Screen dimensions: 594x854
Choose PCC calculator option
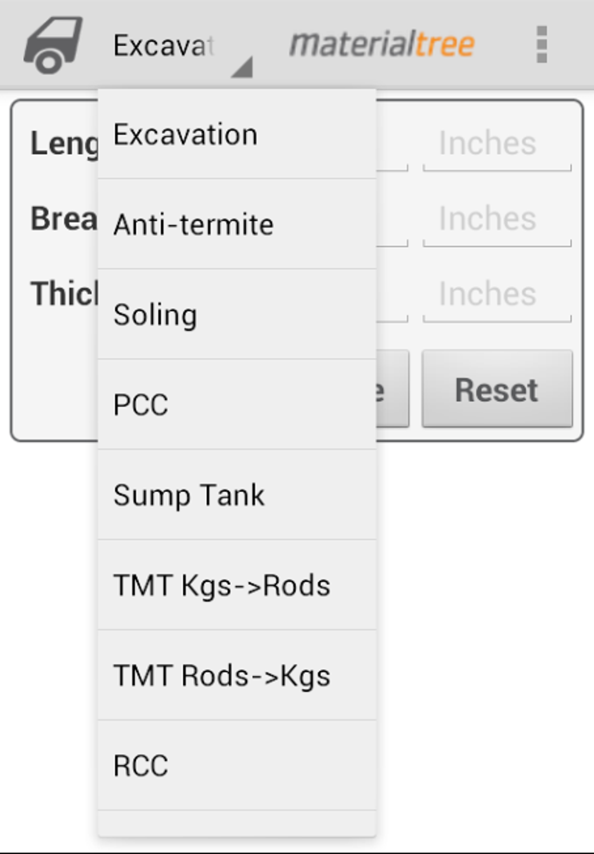point(142,405)
